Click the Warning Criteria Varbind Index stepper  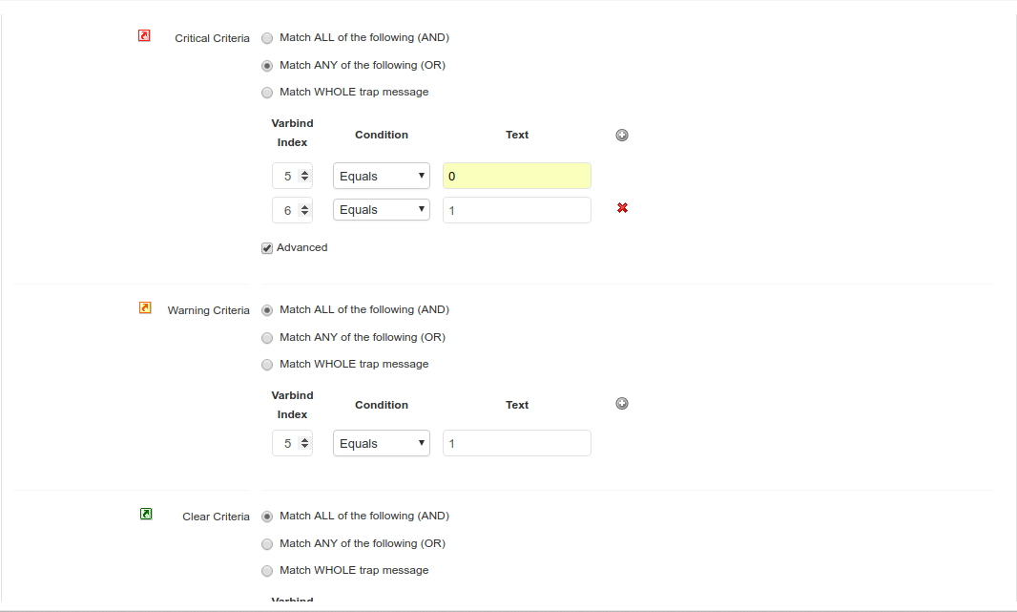pos(292,444)
